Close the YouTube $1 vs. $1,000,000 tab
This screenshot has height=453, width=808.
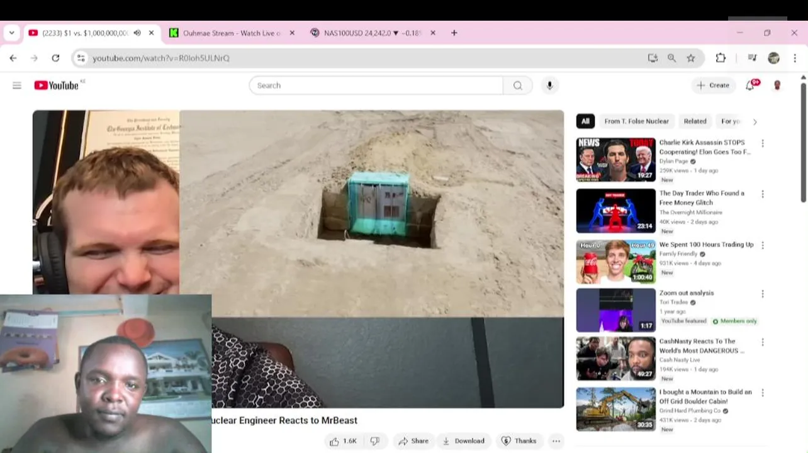[x=151, y=33]
